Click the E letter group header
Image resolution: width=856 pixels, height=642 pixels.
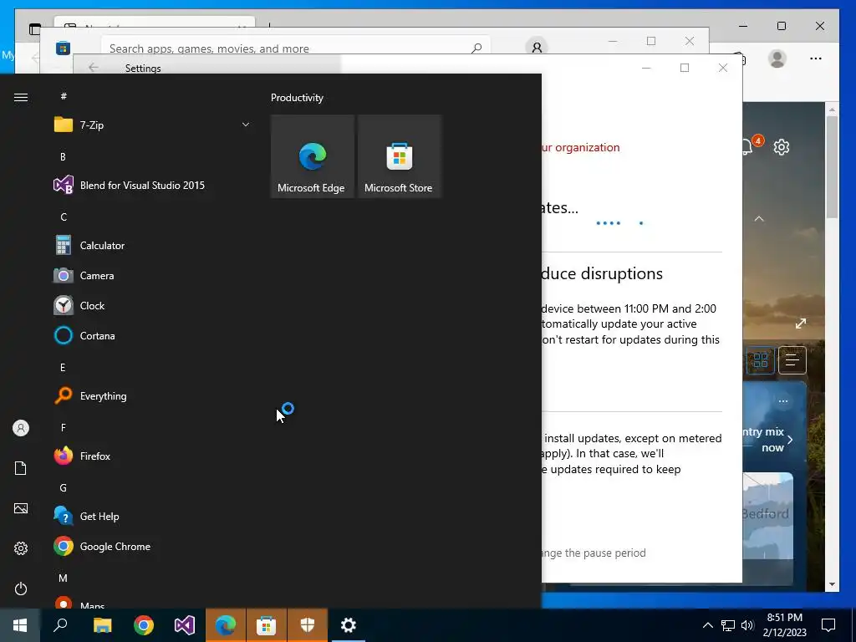[63, 368]
